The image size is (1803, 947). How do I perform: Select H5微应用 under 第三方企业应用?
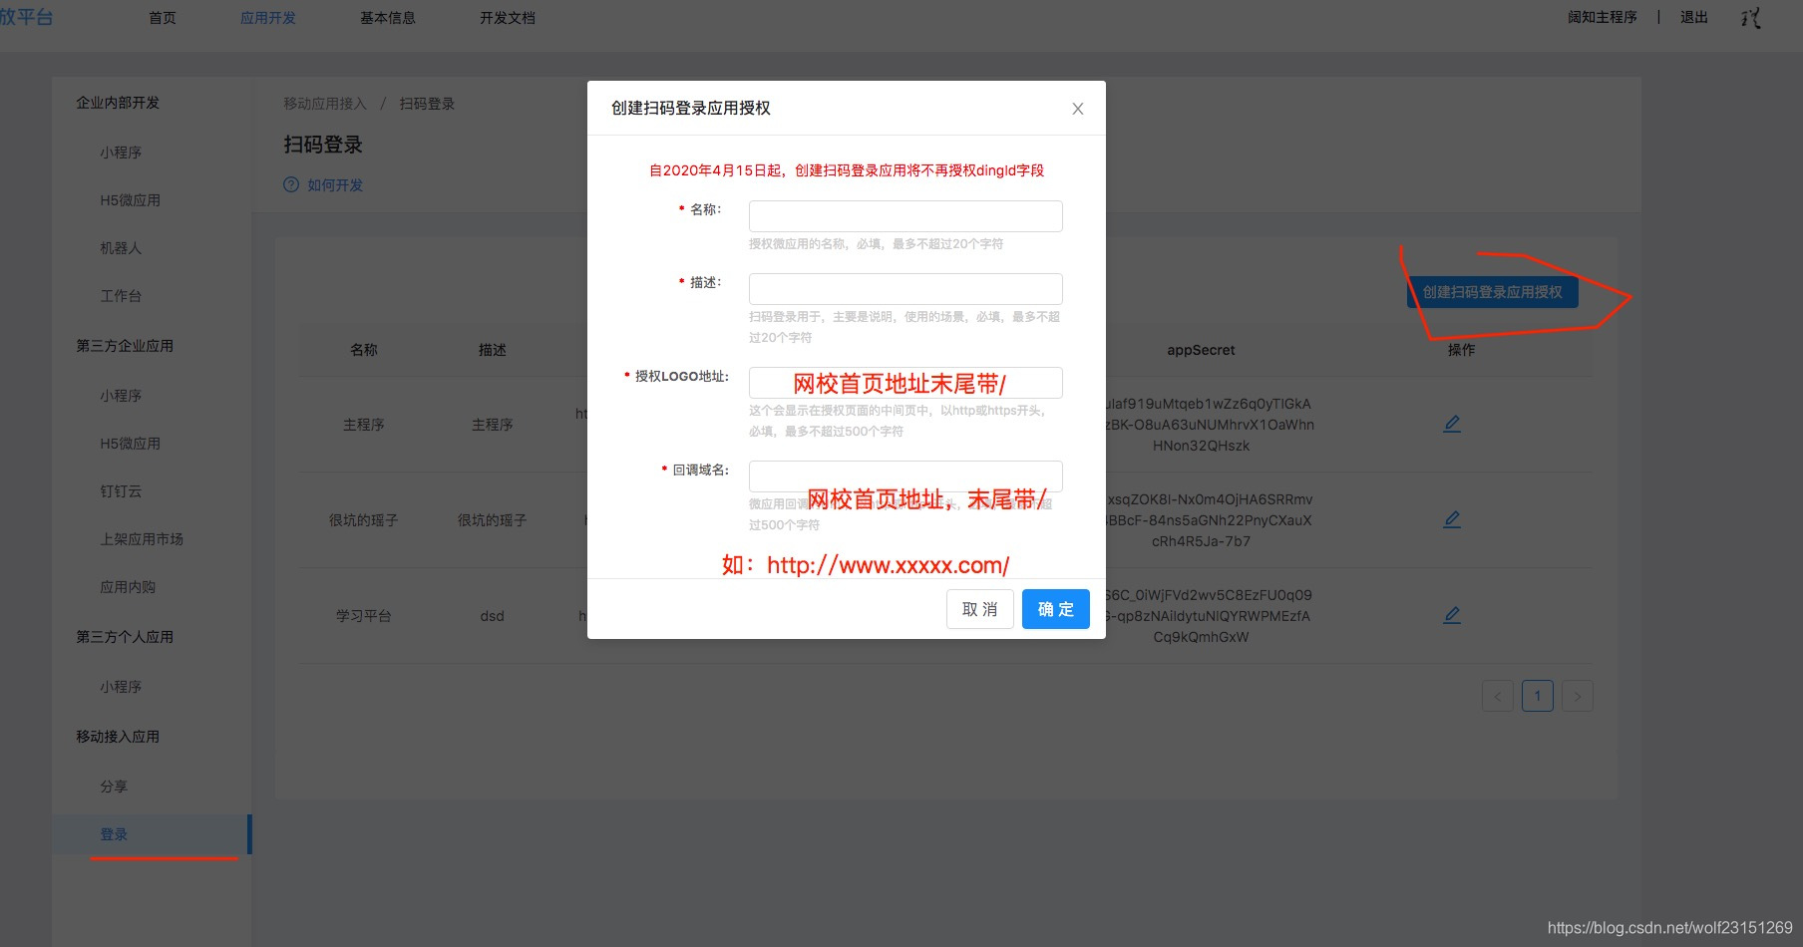[x=130, y=444]
